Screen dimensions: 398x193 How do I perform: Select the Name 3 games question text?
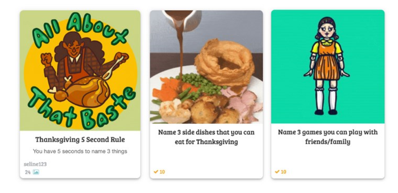pos(328,137)
